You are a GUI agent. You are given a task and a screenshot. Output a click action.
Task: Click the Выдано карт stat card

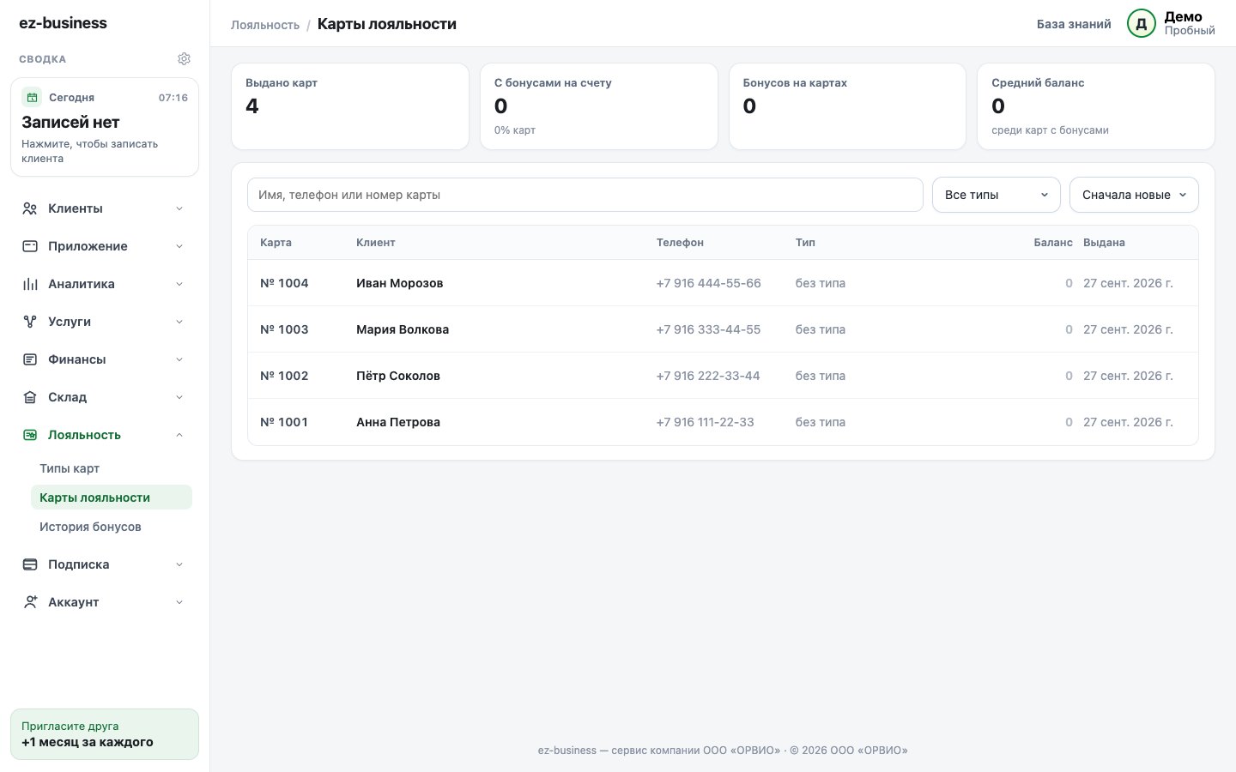[x=350, y=106]
